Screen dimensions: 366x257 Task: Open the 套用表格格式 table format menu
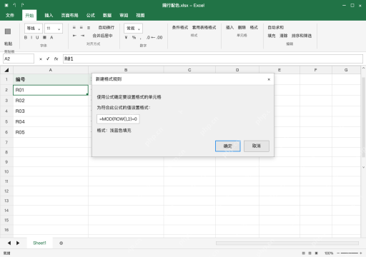tap(204, 28)
